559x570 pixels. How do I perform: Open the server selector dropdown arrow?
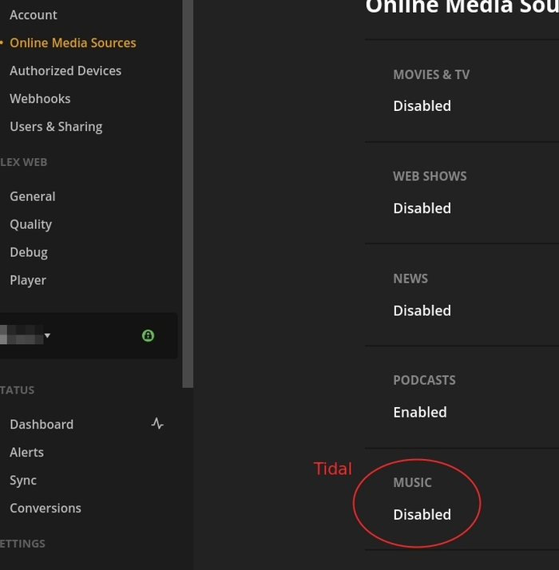(x=47, y=336)
